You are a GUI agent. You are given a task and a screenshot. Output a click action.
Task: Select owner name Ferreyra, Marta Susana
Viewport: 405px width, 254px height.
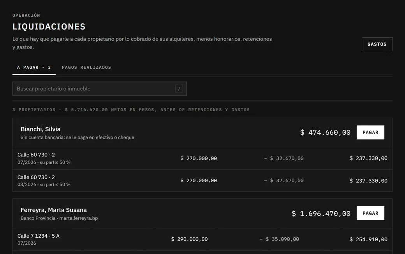tap(54, 210)
